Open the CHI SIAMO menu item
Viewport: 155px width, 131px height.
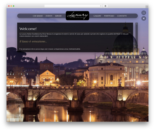(38, 16)
